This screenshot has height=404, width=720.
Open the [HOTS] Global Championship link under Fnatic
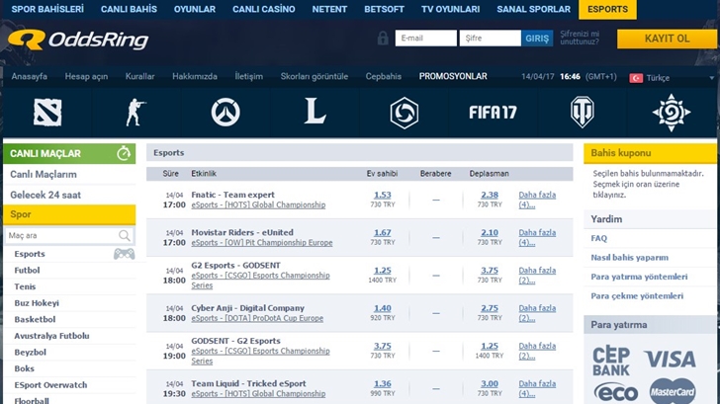[x=258, y=205]
